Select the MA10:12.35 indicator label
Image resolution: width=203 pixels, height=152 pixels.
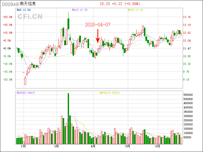[80, 10]
